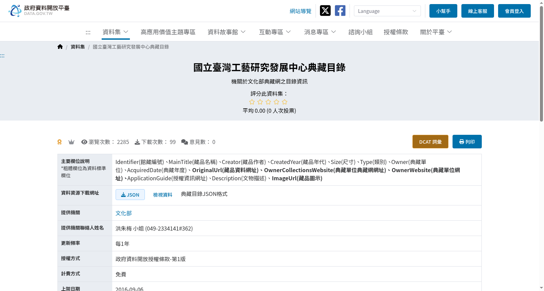Expand the 資料故事館 menu
This screenshot has height=291, width=544.
pyautogui.click(x=226, y=32)
